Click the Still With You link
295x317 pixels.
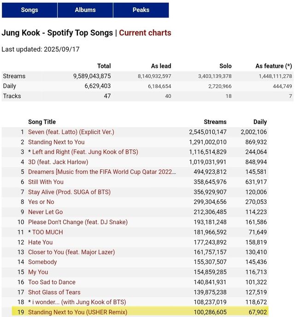[46, 182]
